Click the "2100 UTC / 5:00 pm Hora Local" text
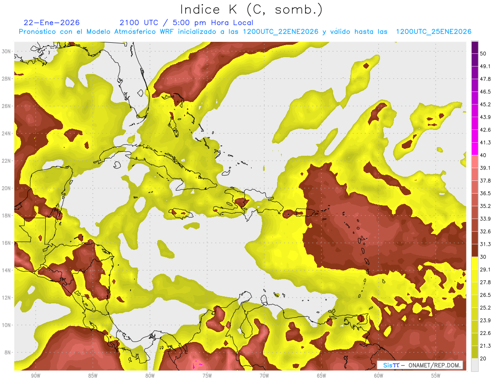The width and height of the screenshot is (494, 381). [x=186, y=23]
